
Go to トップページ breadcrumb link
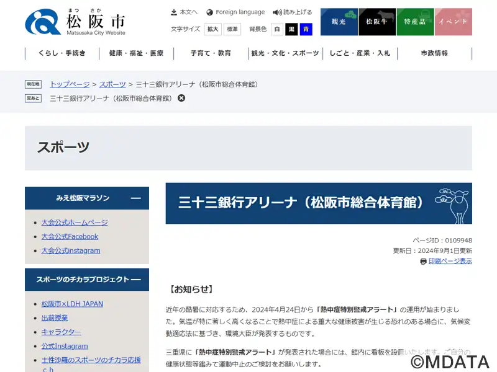tap(70, 84)
